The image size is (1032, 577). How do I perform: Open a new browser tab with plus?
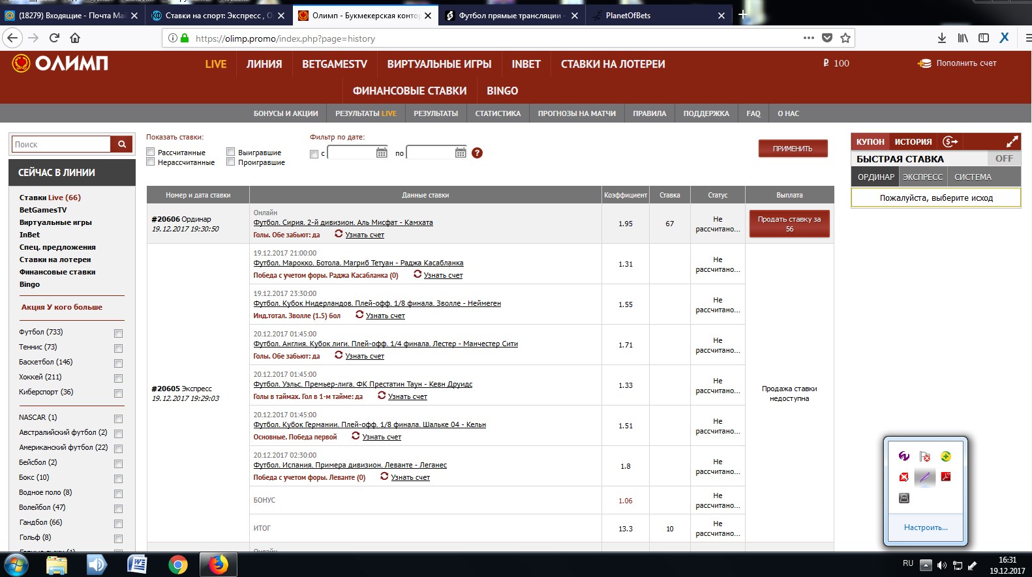[x=742, y=14]
